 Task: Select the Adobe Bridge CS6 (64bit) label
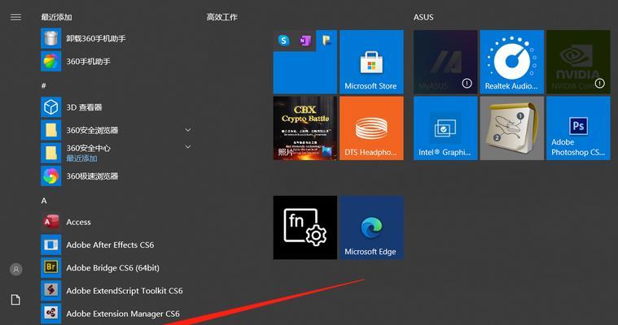(112, 267)
